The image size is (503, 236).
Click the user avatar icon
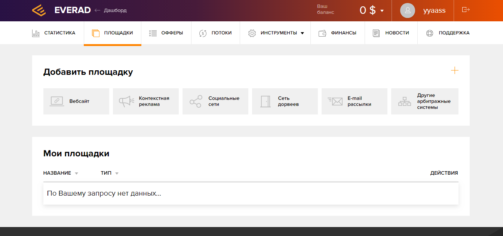[x=408, y=10]
